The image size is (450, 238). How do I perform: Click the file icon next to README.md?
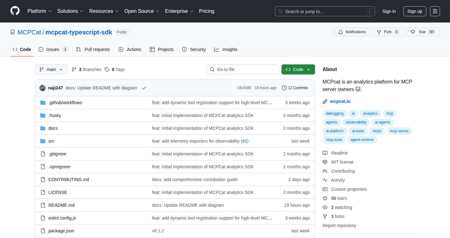coord(43,205)
